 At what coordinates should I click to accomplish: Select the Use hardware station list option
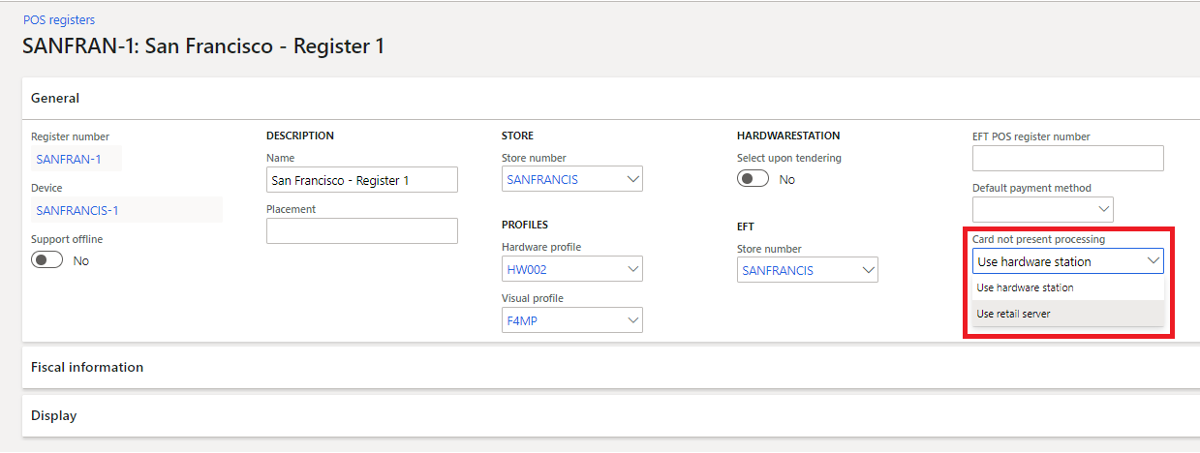click(1025, 287)
